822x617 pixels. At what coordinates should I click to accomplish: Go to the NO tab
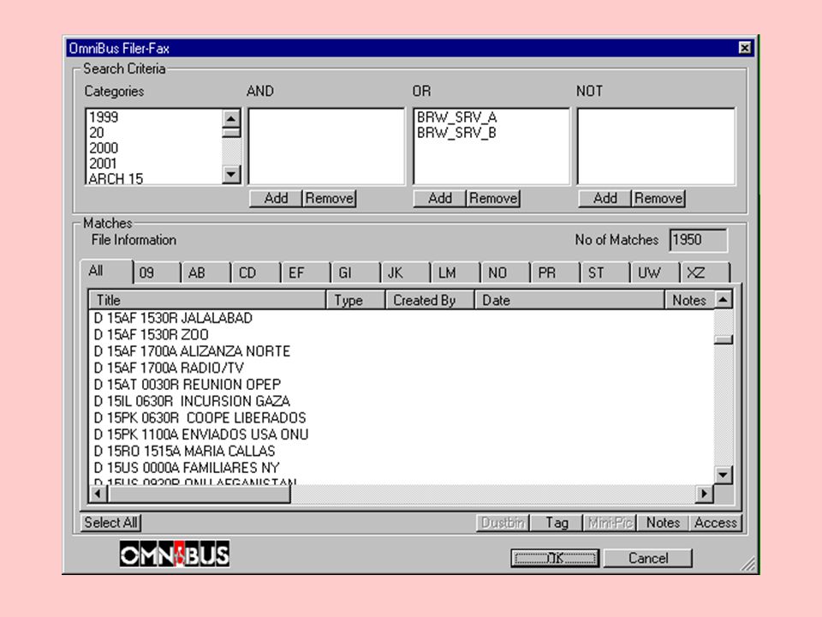tap(505, 273)
